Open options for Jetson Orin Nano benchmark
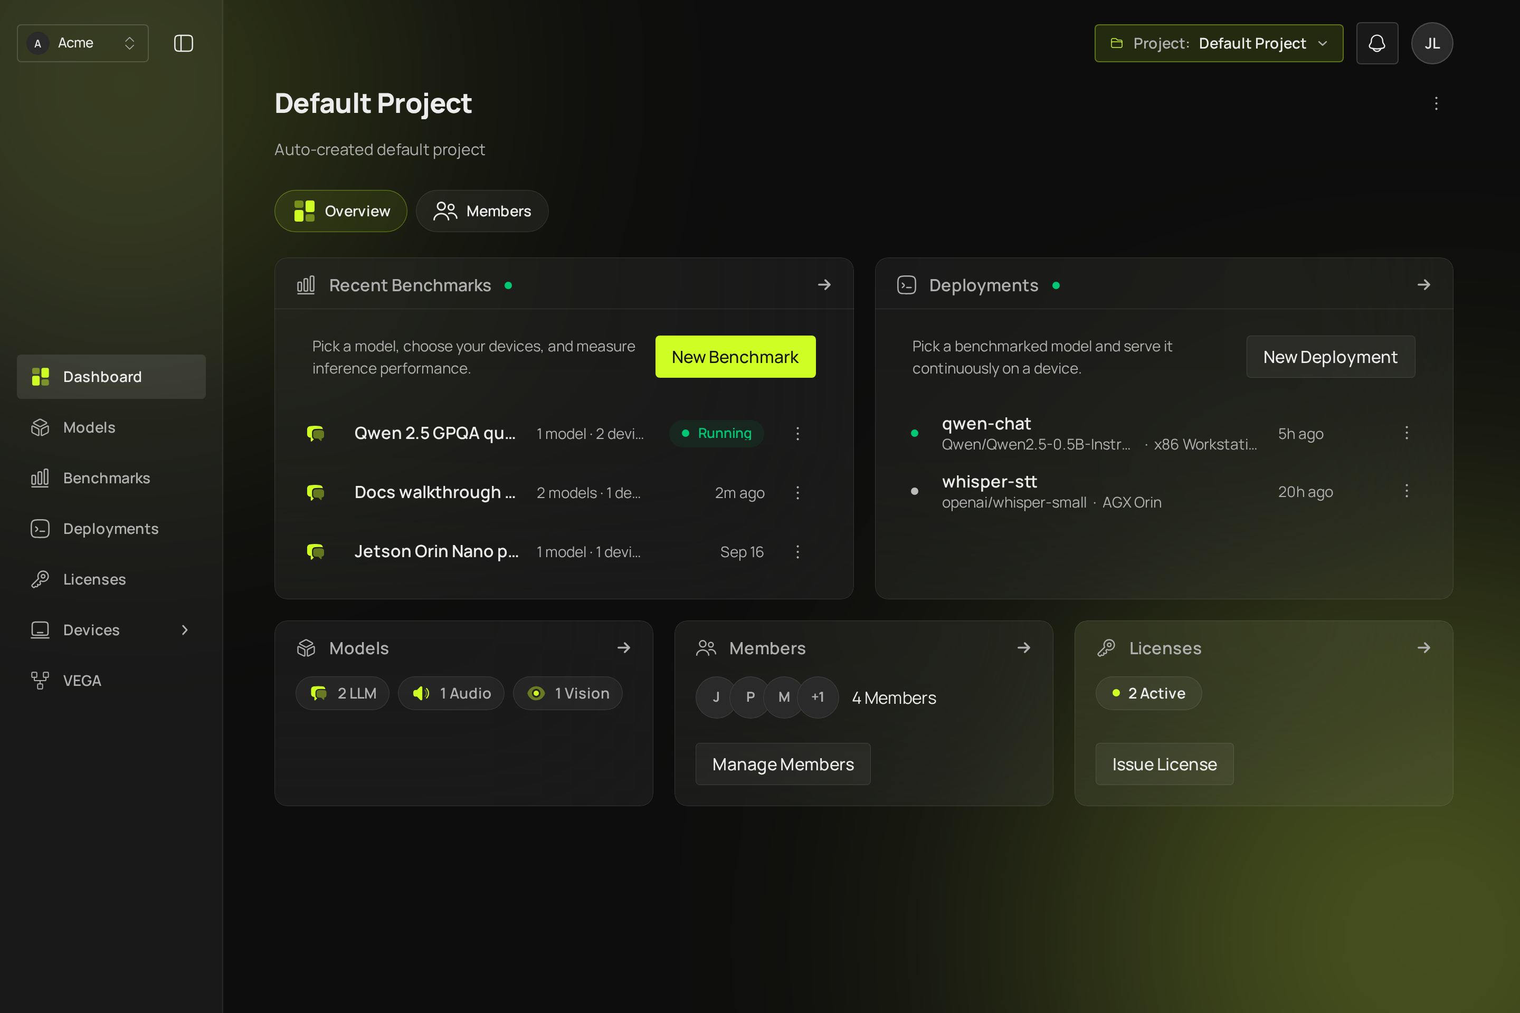 797,552
